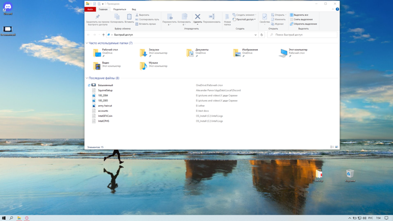Click the Свойства checkmark icon
The image size is (393, 221).
pyautogui.click(x=264, y=17)
